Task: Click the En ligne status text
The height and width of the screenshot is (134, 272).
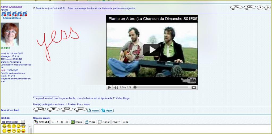Action: tap(5, 48)
